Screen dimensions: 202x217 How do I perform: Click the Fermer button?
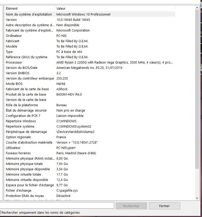164,206
